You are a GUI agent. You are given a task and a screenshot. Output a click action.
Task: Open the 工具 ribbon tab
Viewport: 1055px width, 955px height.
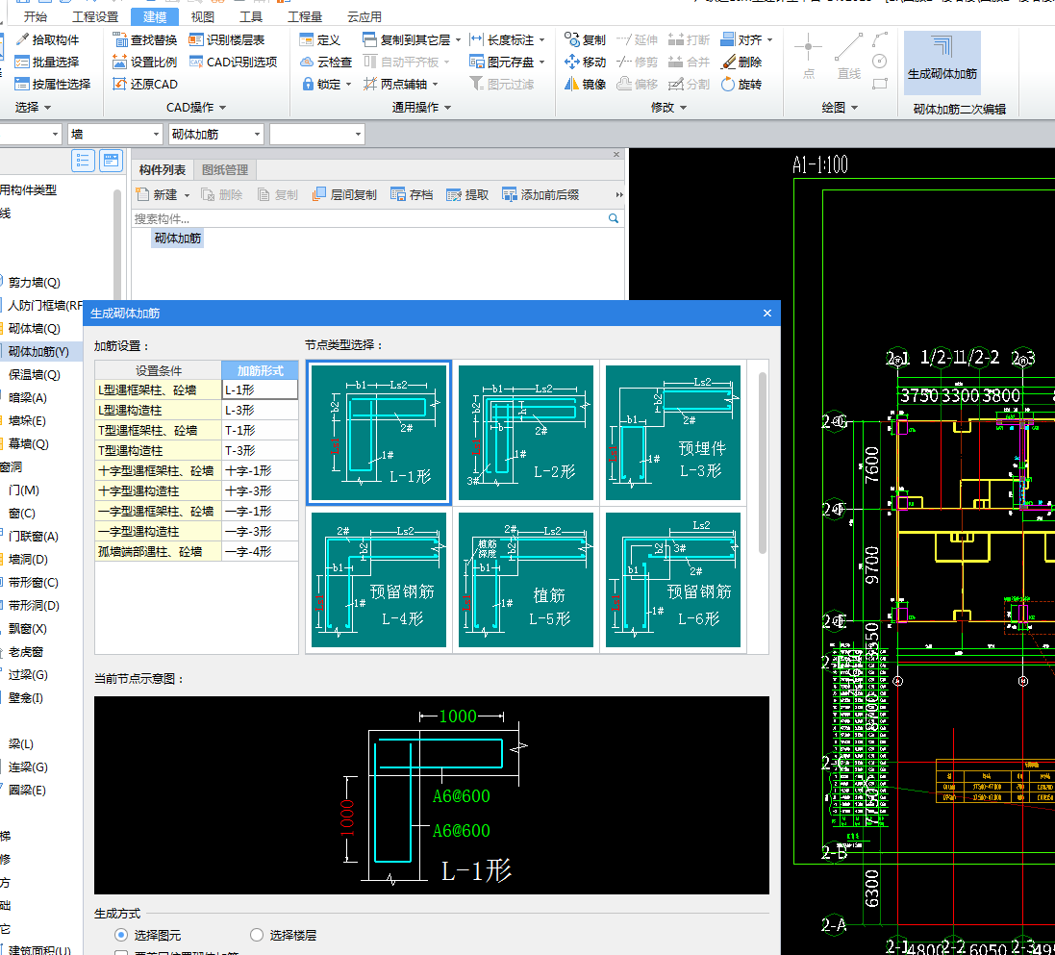pyautogui.click(x=251, y=16)
